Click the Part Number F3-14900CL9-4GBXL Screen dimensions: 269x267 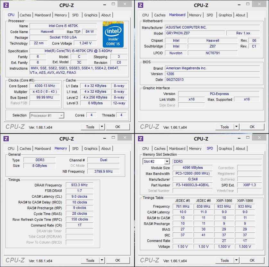[193, 185]
